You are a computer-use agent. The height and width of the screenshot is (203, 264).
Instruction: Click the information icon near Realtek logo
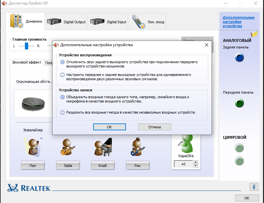pos(254,187)
